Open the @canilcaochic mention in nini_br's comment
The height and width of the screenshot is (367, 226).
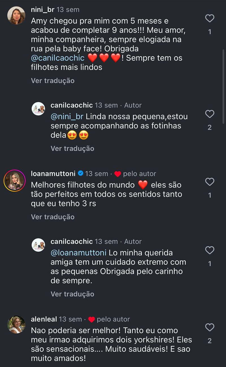(58, 58)
